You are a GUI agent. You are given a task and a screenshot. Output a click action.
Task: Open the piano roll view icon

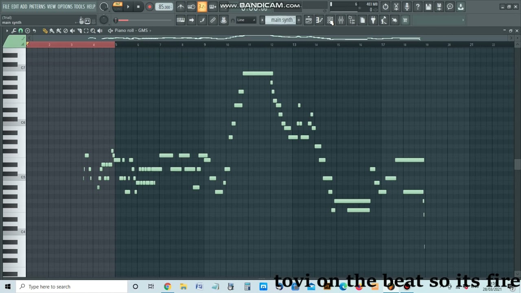click(320, 20)
